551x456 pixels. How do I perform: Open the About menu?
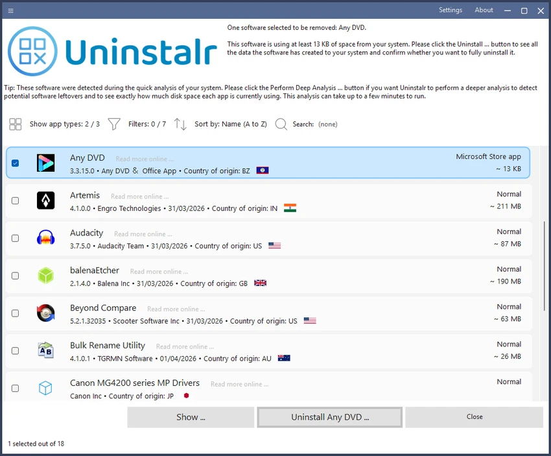pos(484,10)
